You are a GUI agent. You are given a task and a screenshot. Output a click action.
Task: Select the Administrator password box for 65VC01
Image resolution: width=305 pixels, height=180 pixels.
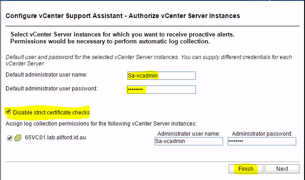click(262, 141)
